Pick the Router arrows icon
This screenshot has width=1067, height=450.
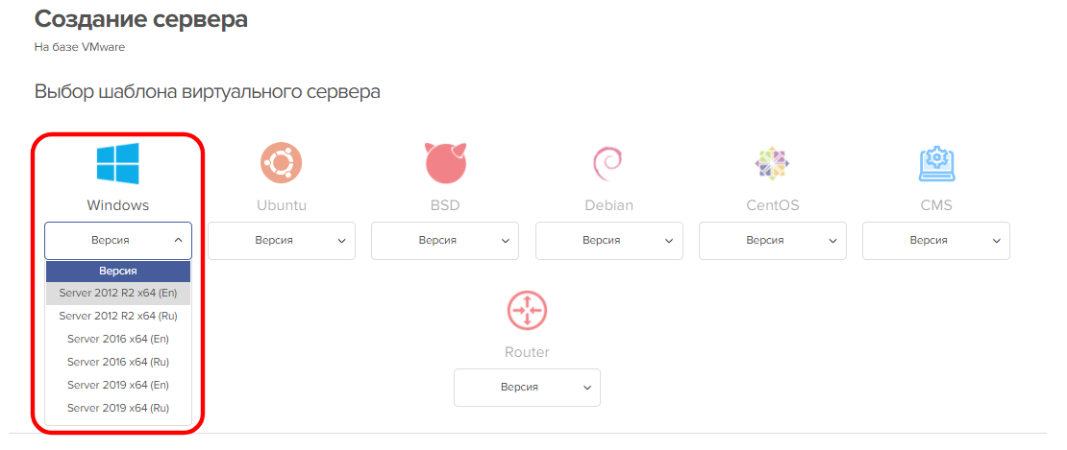click(527, 310)
